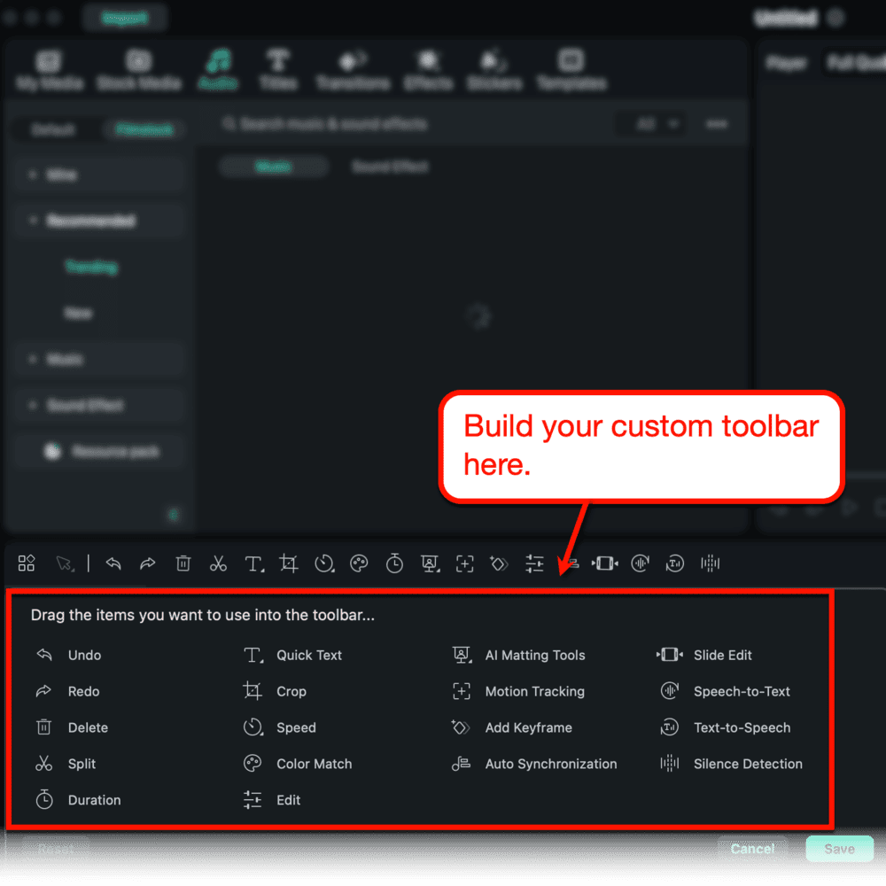
Task: Select the Speed icon in the panel
Action: 253,727
